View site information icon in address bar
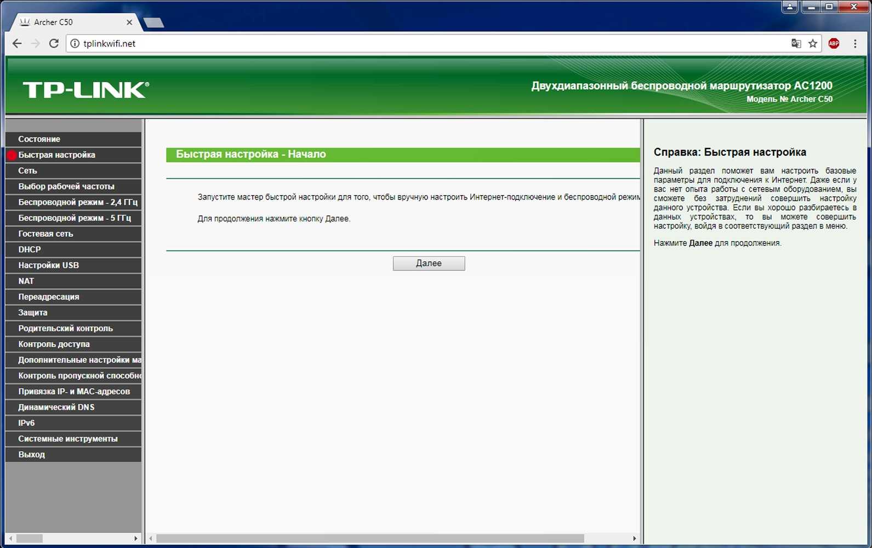This screenshot has height=548, width=872. click(x=75, y=43)
